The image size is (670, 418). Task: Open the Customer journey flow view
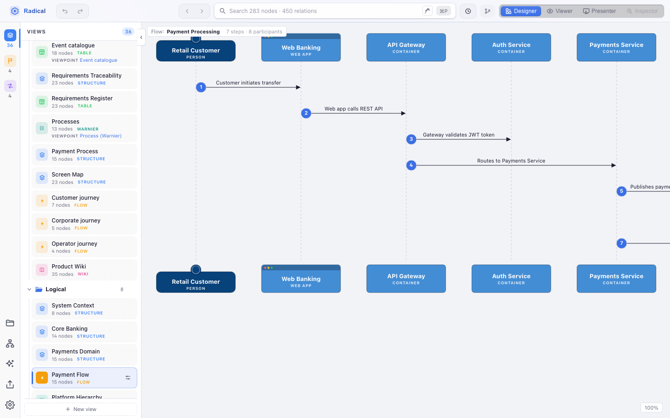[x=84, y=201]
